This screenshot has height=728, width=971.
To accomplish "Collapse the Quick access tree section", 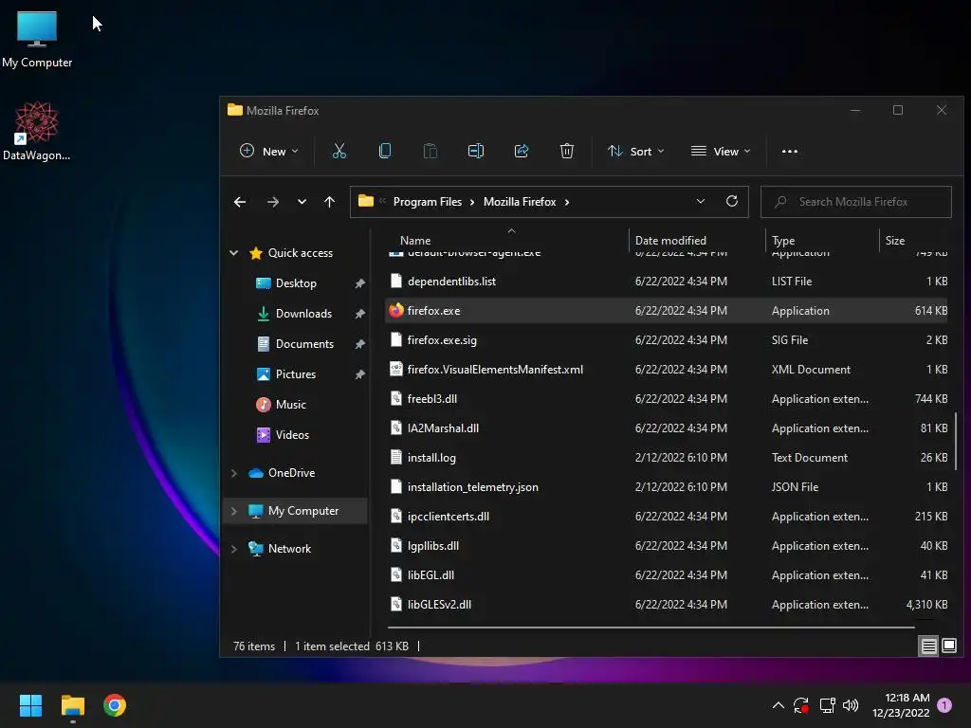I will pyautogui.click(x=234, y=252).
